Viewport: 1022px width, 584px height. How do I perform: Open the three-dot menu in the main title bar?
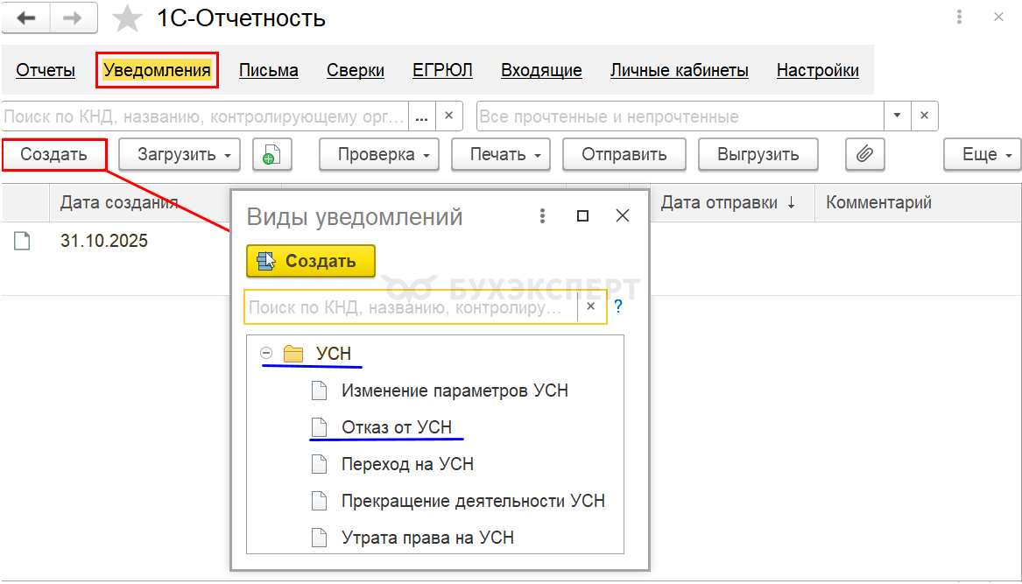[x=959, y=17]
